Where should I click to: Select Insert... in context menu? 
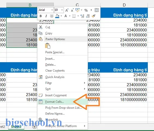point(63,59)
